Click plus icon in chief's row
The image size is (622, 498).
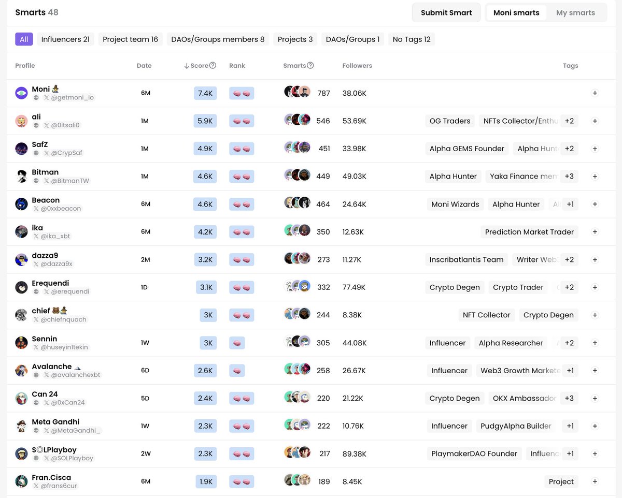tap(595, 315)
